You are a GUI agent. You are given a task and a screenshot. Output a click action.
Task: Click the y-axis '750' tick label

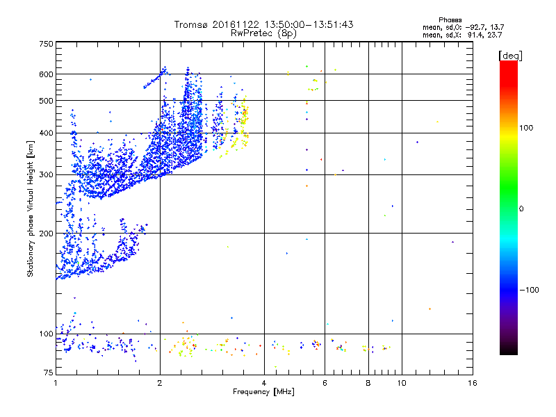click(46, 44)
